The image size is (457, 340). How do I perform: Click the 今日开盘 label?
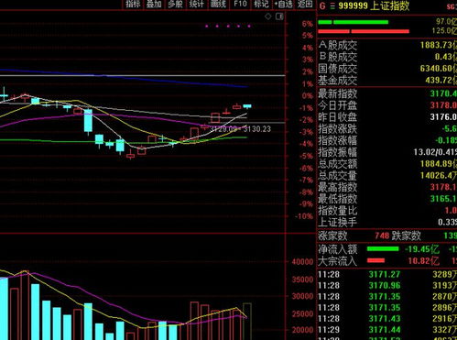point(338,105)
